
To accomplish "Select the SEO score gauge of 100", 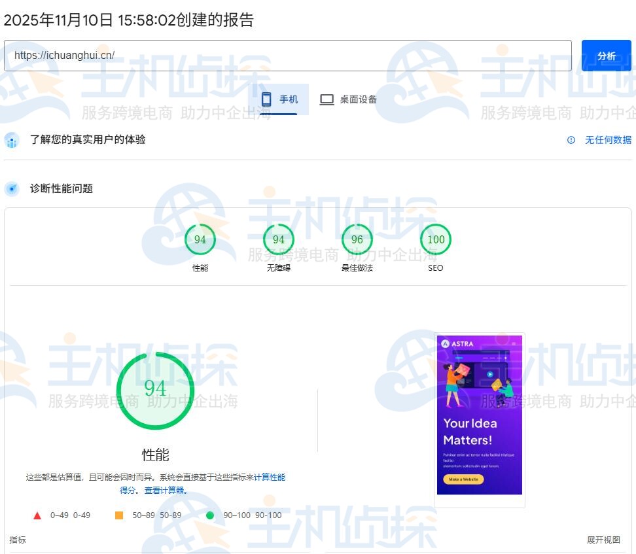I will tap(436, 240).
